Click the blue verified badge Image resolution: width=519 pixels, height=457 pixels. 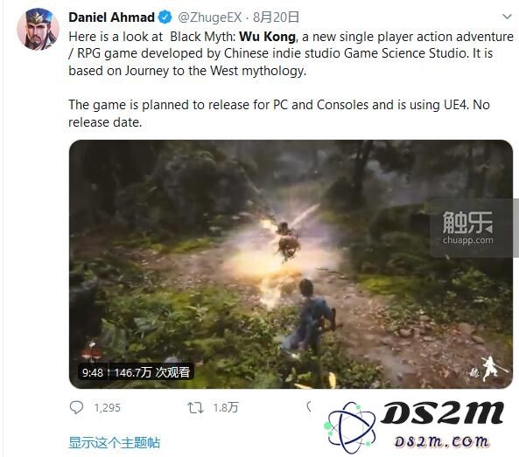click(165, 17)
